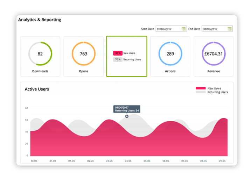Toggle the grey Returning Users legend swatch in chart
The width and height of the screenshot is (252, 181).
click(201, 92)
